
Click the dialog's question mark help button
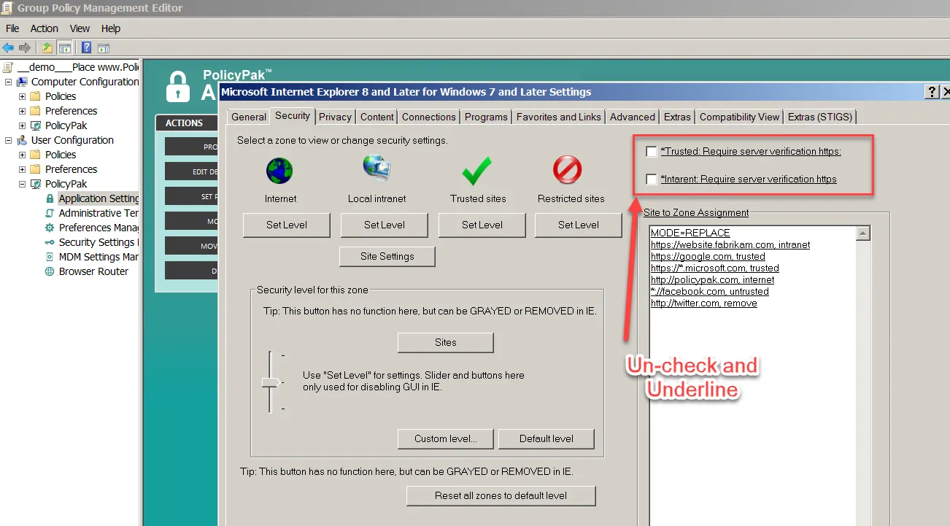(x=932, y=92)
